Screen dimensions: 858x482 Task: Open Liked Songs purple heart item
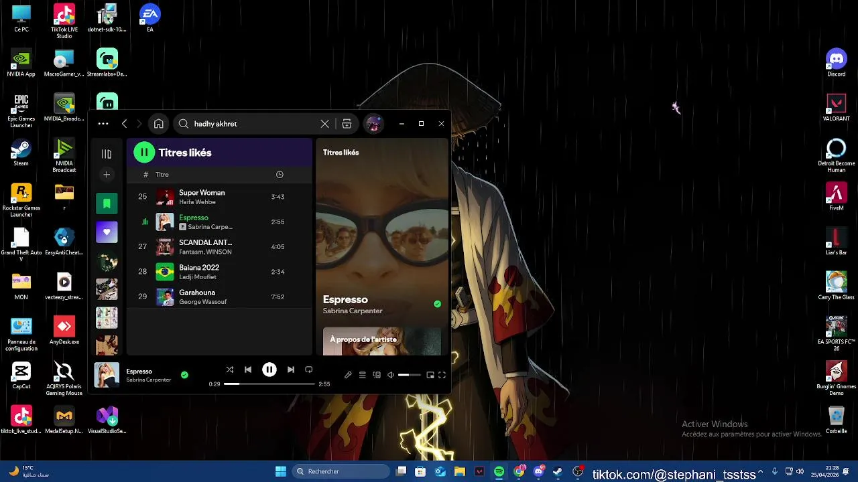click(x=107, y=232)
